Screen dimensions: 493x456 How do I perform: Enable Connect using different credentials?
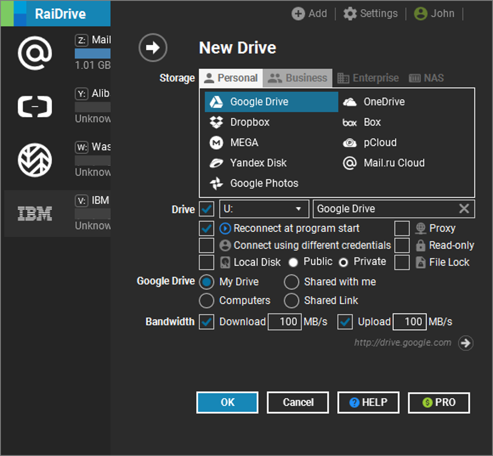[x=206, y=245]
